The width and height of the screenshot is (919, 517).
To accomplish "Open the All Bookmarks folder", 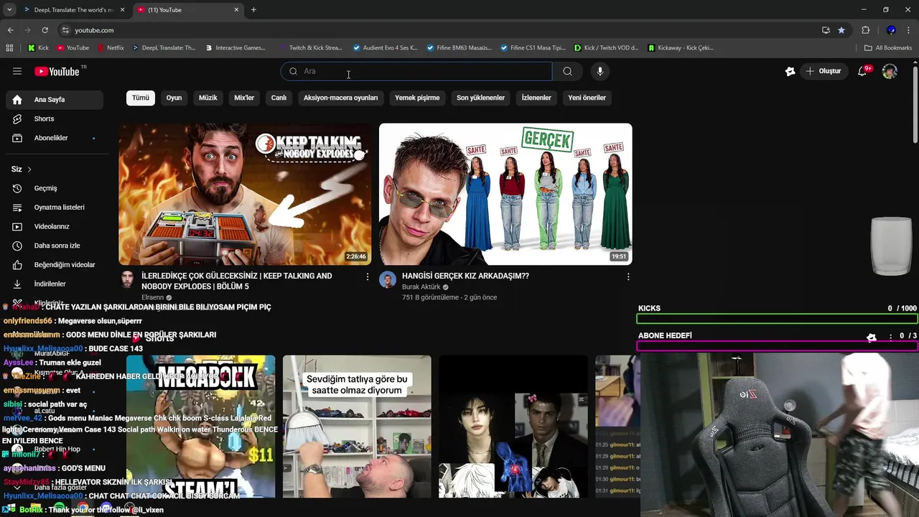I will click(x=888, y=48).
